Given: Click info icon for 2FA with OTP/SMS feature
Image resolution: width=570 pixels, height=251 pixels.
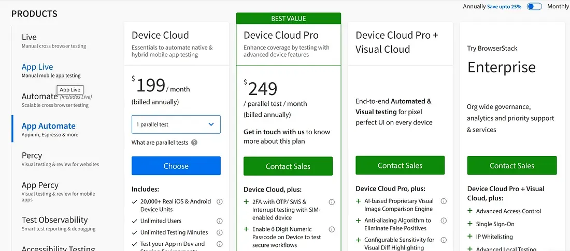Looking at the screenshot, I should click(332, 202).
